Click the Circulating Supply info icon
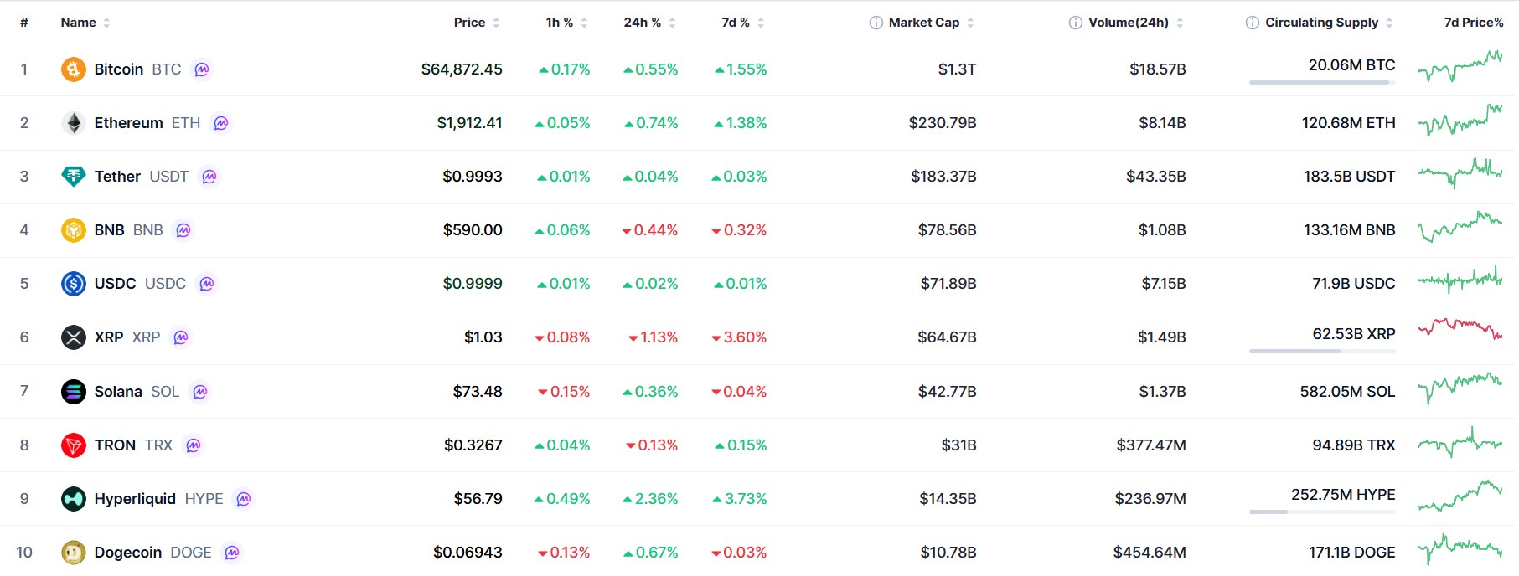The width and height of the screenshot is (1519, 576). (x=1253, y=23)
